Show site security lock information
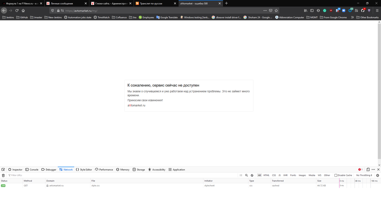381x205 pixels. point(58,10)
